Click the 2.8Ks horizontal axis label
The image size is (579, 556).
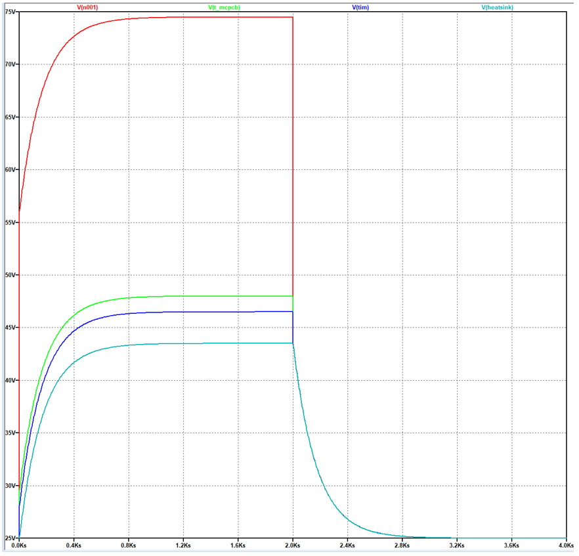[402, 545]
